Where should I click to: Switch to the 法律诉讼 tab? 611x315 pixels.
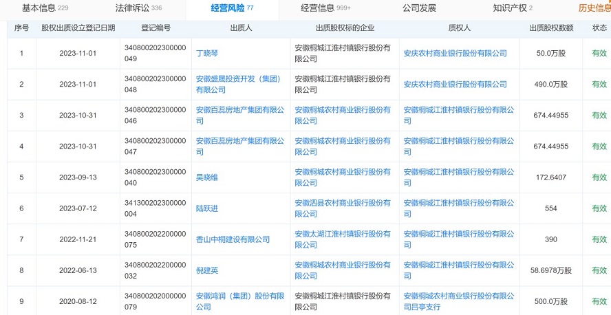[x=138, y=8]
